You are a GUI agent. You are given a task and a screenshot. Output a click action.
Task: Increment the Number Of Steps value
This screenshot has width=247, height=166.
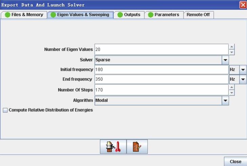[232, 87]
